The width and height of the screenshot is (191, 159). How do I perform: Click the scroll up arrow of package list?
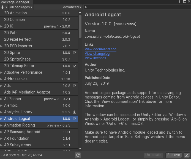click(x=80, y=12)
